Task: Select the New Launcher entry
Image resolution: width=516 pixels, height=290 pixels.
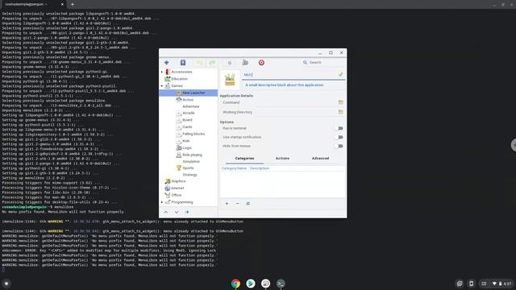Action: pyautogui.click(x=188, y=93)
